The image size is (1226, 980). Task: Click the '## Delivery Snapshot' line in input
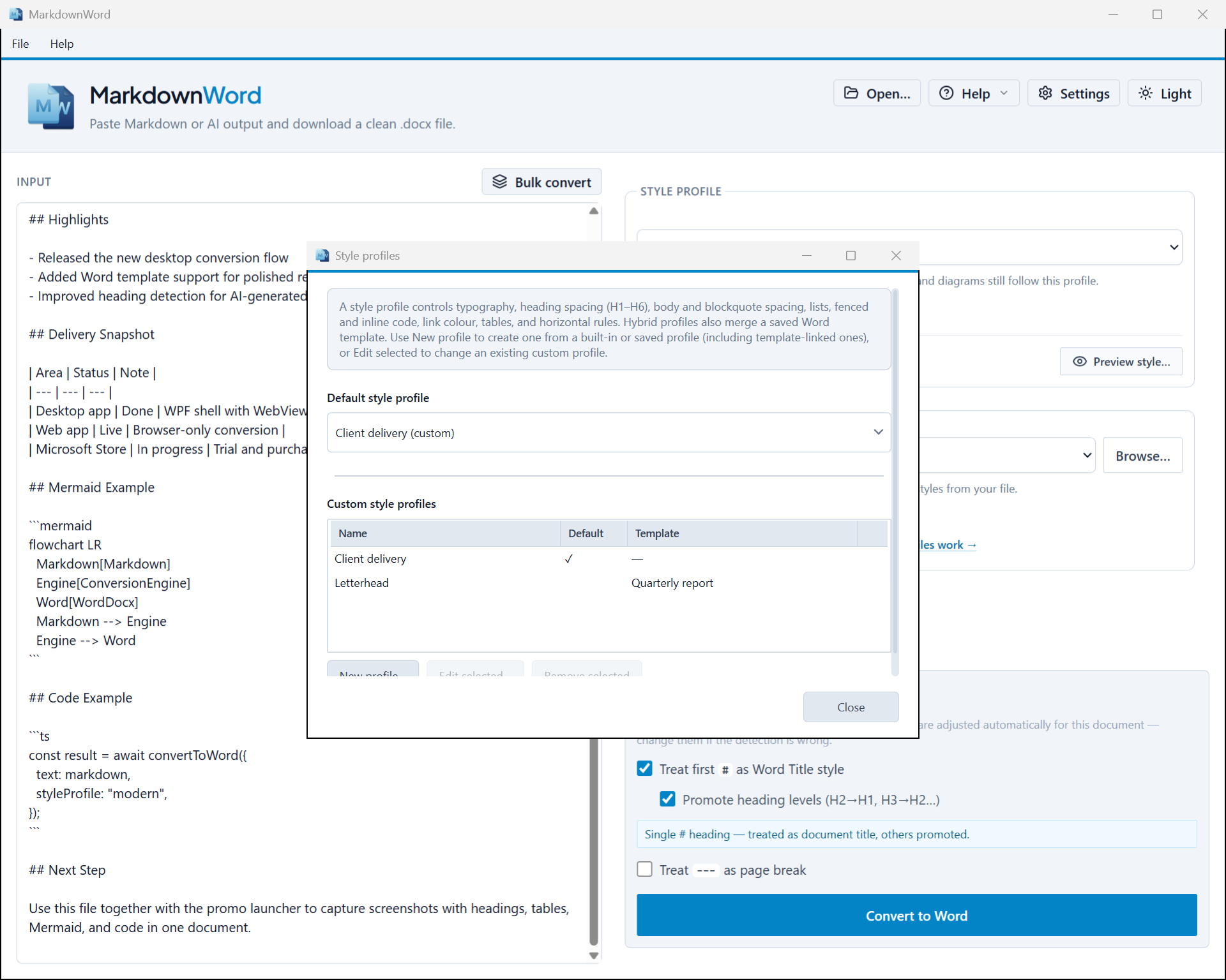(91, 334)
